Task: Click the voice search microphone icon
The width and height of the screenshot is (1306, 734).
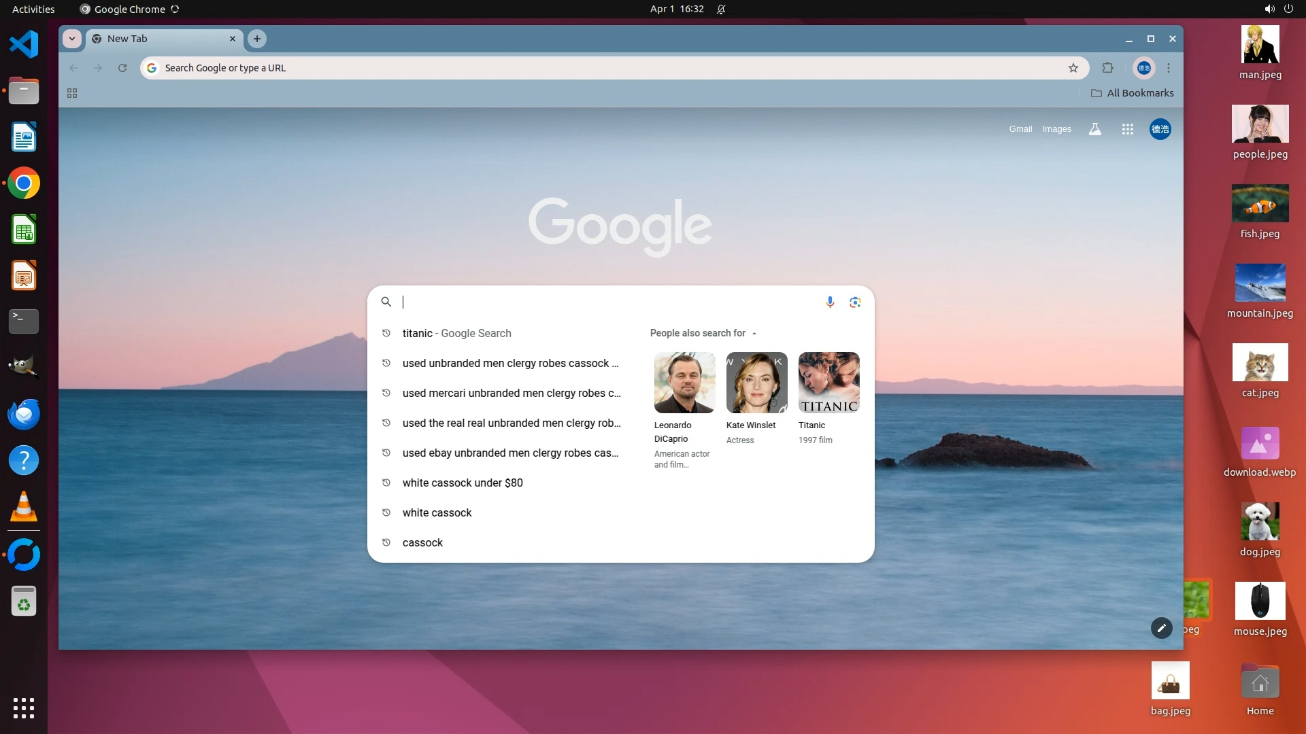Action: click(x=830, y=302)
